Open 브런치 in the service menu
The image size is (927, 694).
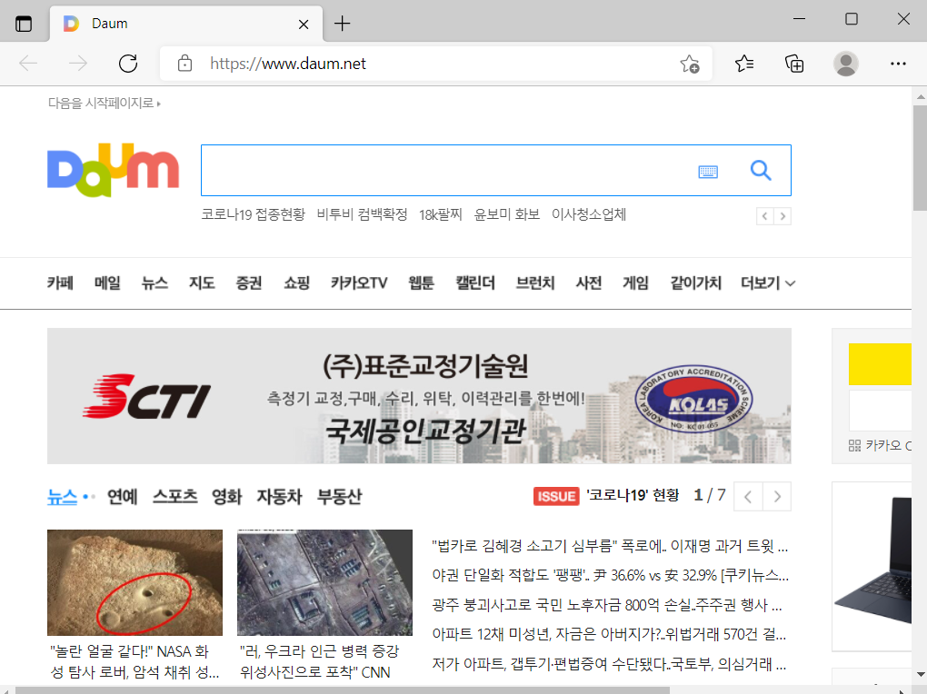point(535,283)
